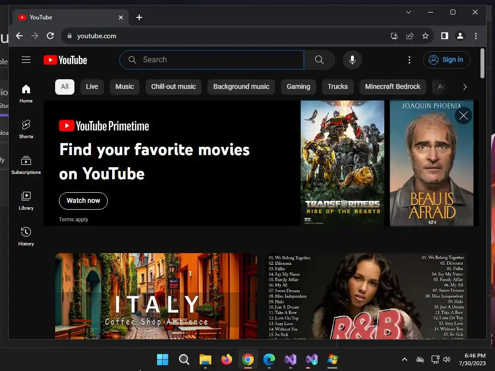The width and height of the screenshot is (495, 371).
Task: Open the YouTube hamburger guide menu
Action: [x=26, y=59]
